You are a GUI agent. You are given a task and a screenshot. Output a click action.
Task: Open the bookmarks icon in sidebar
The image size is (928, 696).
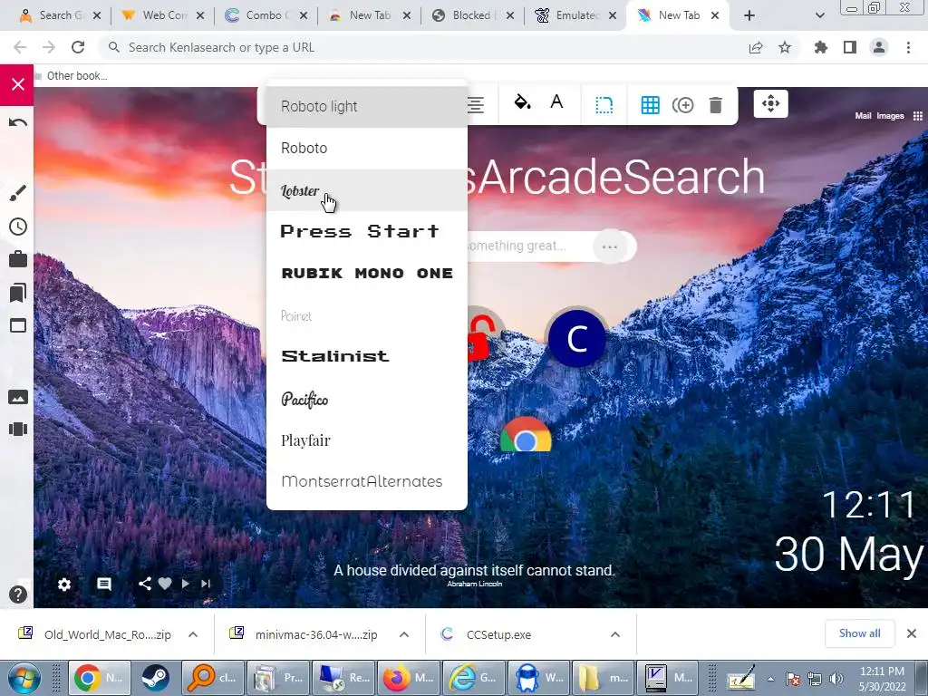[18, 293]
